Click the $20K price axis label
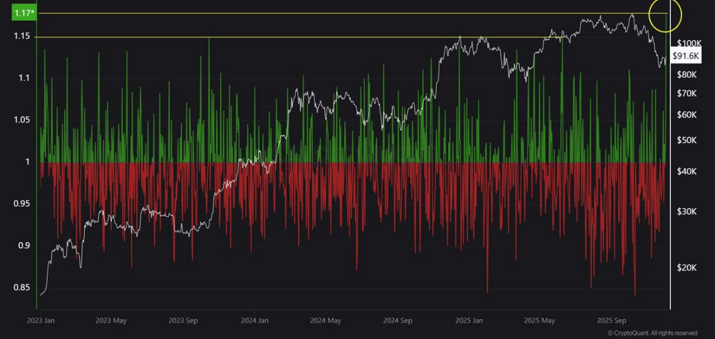715x339 pixels. pos(687,268)
